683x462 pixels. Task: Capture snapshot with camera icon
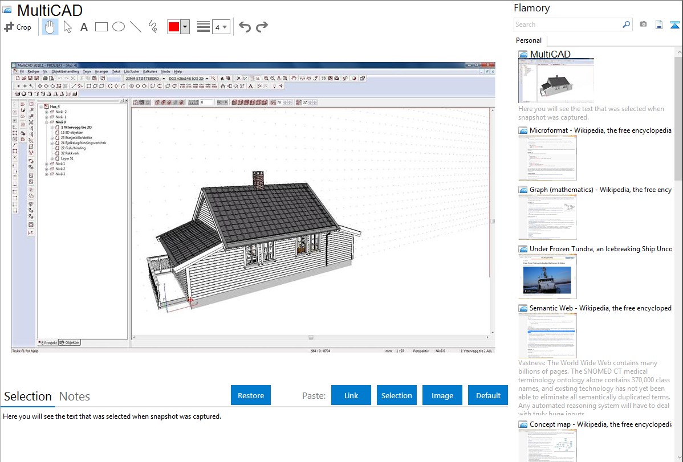(x=643, y=24)
